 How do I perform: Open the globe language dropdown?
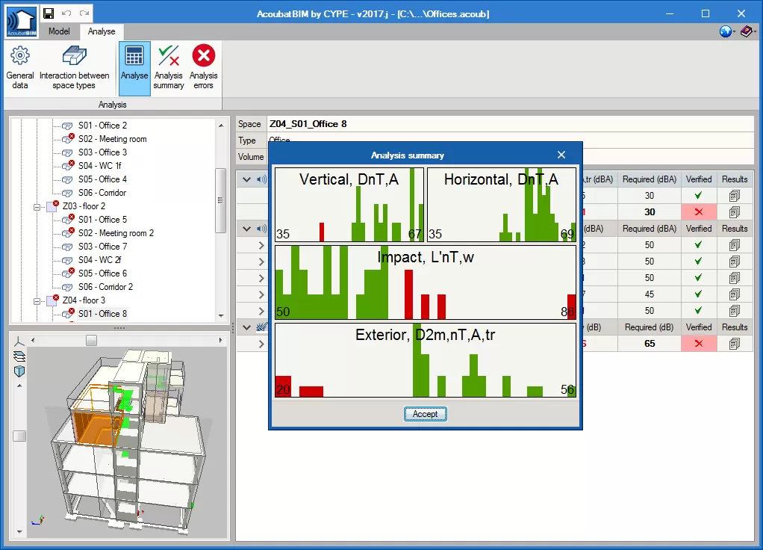726,31
